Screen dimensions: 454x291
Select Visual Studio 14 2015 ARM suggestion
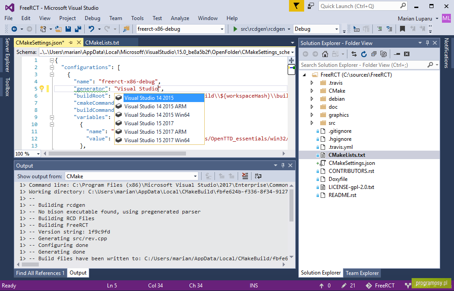(159, 107)
